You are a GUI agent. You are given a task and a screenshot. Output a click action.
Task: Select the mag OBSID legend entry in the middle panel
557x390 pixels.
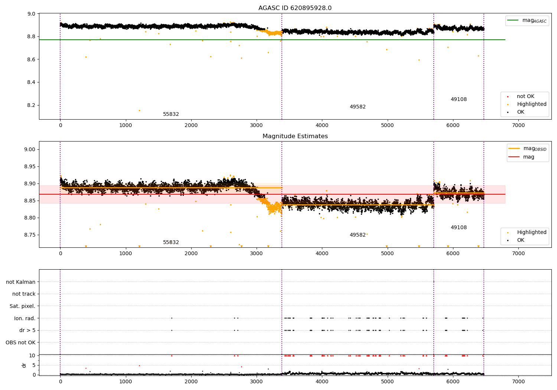(x=528, y=149)
